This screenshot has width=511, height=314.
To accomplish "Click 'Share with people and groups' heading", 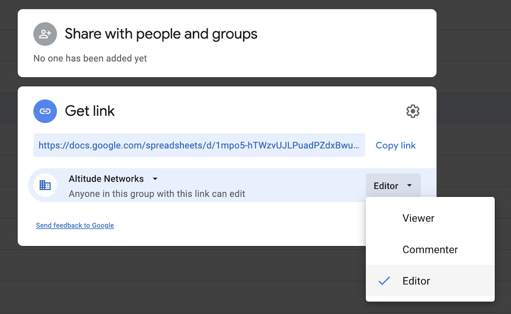I will [x=161, y=34].
